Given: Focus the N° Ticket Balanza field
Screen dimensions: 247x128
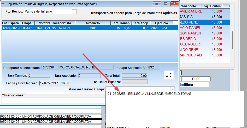Looking at the screenshot, I should pyautogui.click(x=134, y=82).
